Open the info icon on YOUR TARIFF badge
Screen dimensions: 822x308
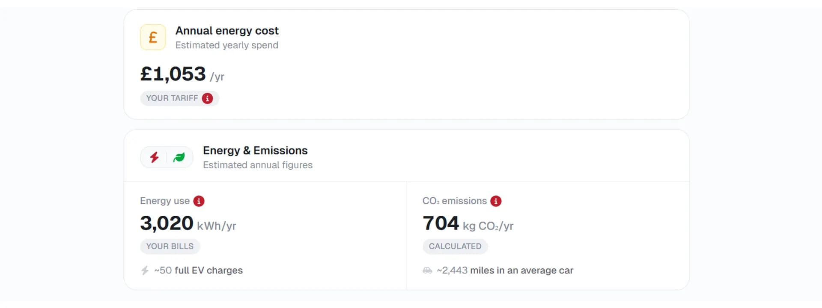[208, 98]
